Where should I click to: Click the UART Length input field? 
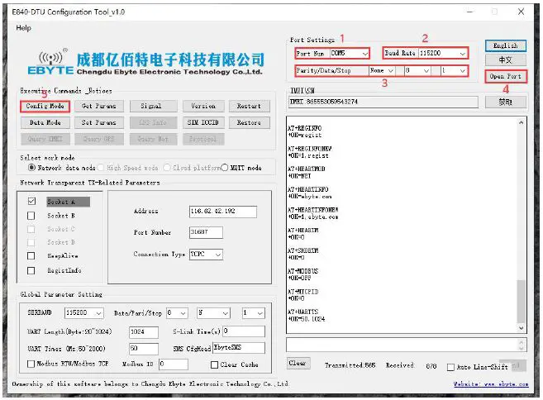144,331
